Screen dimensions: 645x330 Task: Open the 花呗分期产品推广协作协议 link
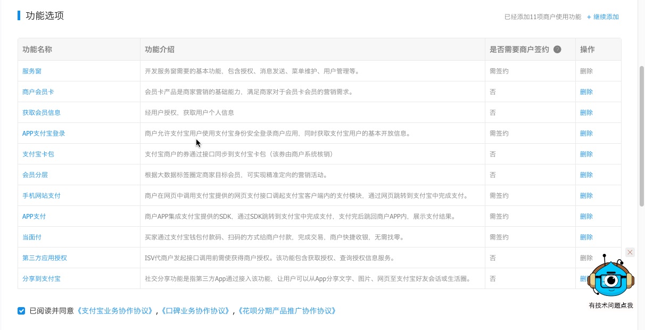point(287,311)
